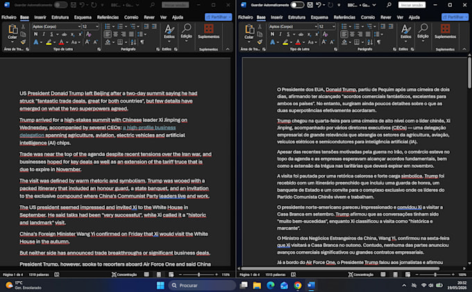
Task: Switch to Inserir tab in right window
Action: pyautogui.click(x=277, y=17)
